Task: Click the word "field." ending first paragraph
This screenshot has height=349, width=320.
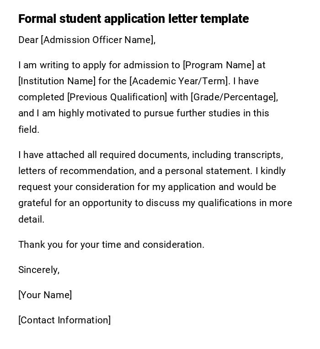Action: click(x=29, y=130)
